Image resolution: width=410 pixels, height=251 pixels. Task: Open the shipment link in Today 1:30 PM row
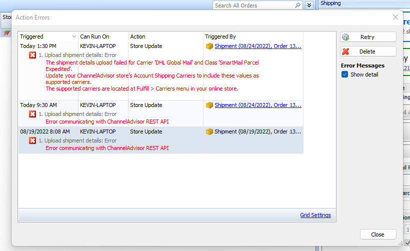pos(258,46)
